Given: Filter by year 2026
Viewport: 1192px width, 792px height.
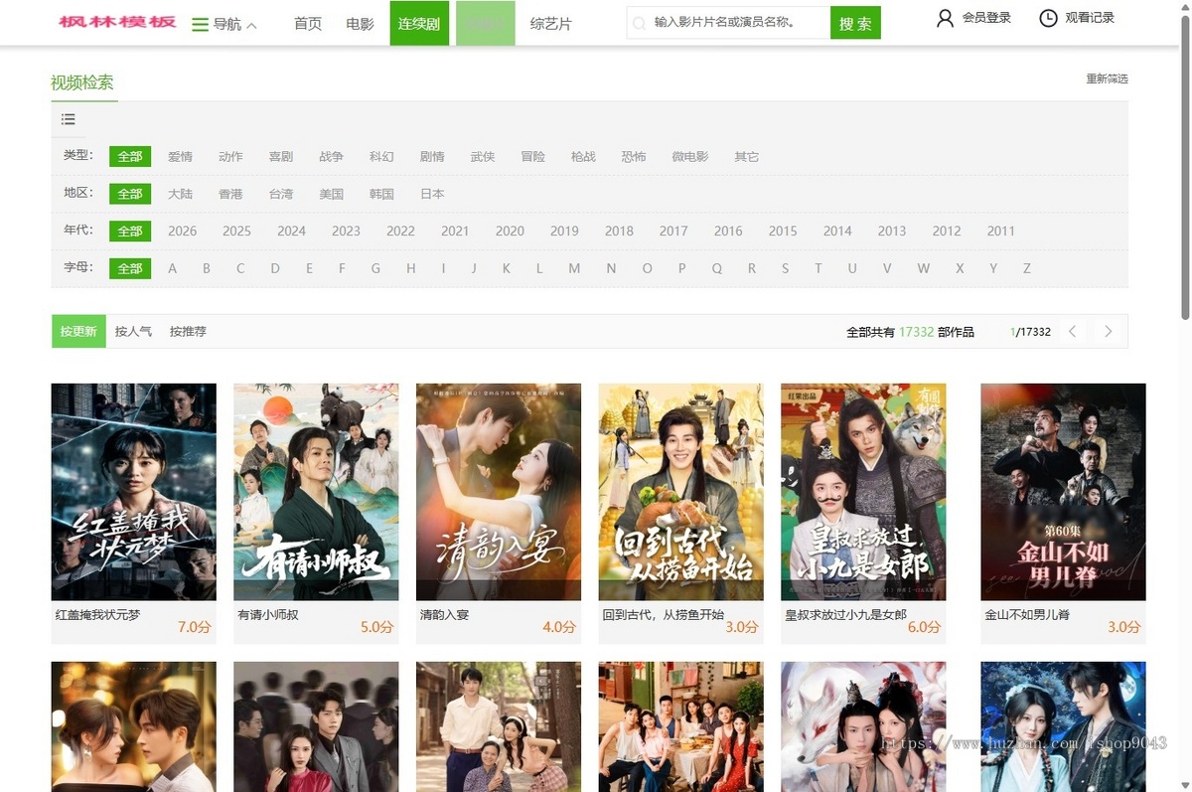Looking at the screenshot, I should click(182, 231).
